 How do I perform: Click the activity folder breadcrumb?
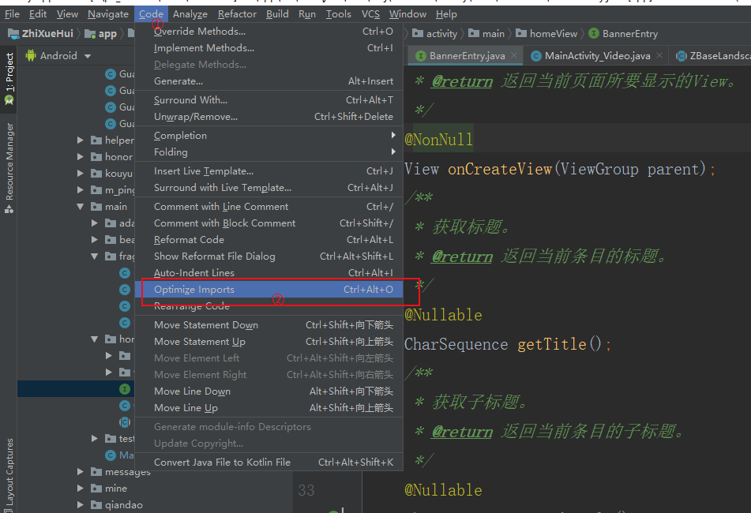[x=435, y=33]
